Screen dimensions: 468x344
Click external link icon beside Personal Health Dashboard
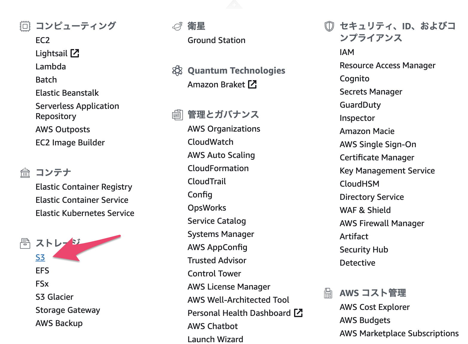[298, 313]
